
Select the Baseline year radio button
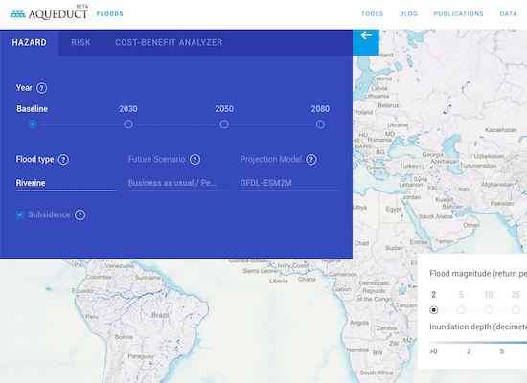(x=32, y=124)
